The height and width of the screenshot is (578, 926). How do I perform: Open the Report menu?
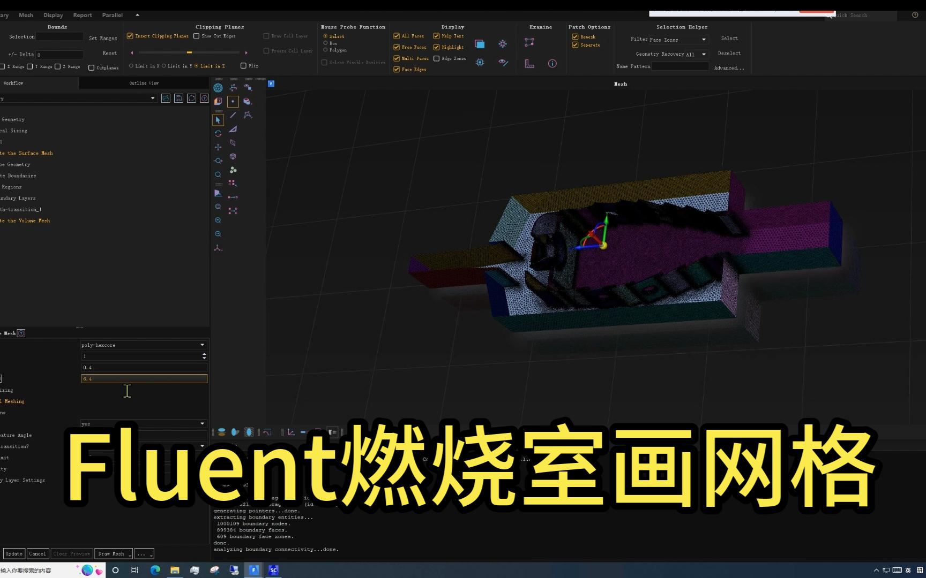[x=83, y=15]
